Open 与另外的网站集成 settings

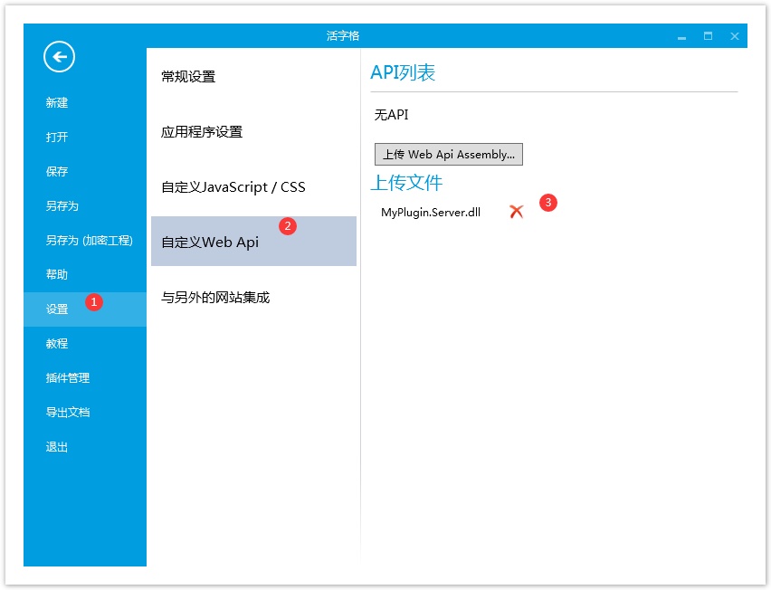215,298
